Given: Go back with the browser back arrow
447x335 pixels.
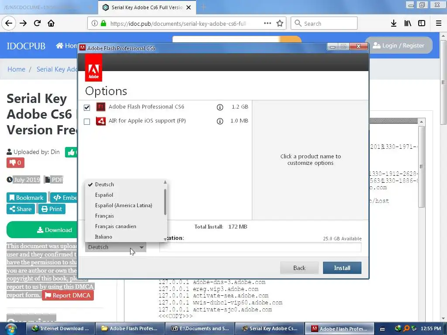Looking at the screenshot, I should click(9, 23).
